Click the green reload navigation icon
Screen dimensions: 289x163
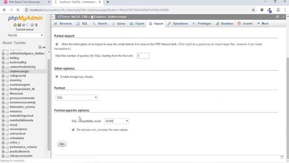pos(36,25)
